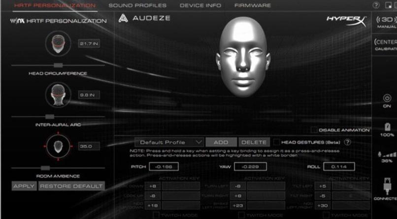The height and width of the screenshot is (219, 397).
Task: Click the head circumference icon
Action: point(58,44)
